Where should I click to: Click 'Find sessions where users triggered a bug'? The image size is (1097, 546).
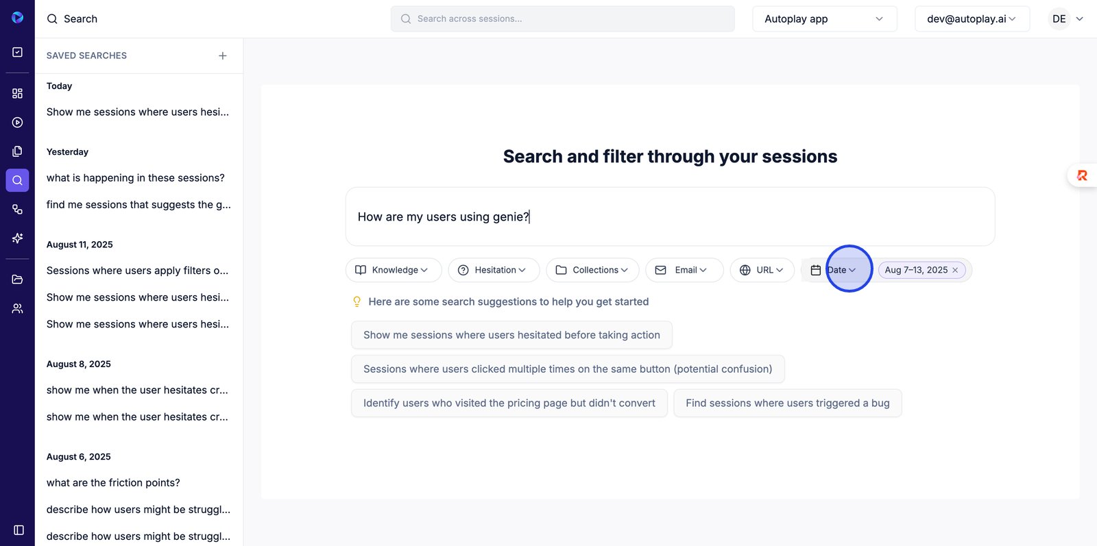[x=787, y=404]
